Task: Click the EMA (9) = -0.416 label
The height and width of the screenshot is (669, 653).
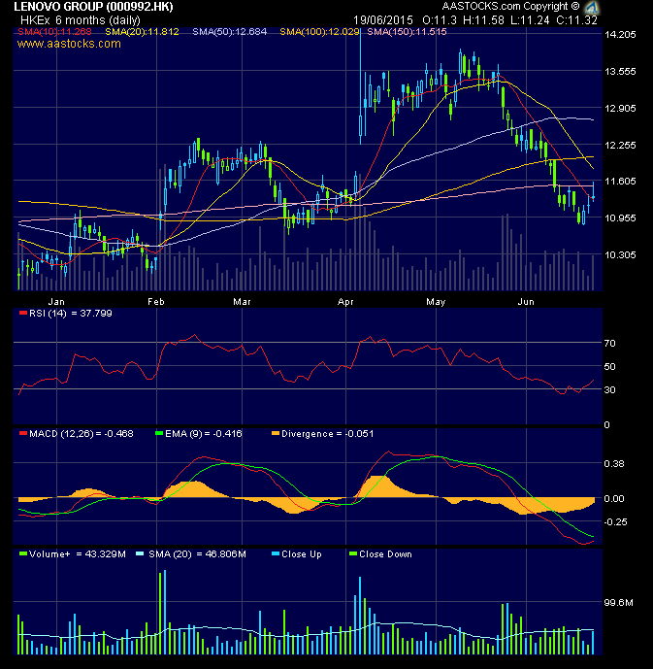Action: 204,433
